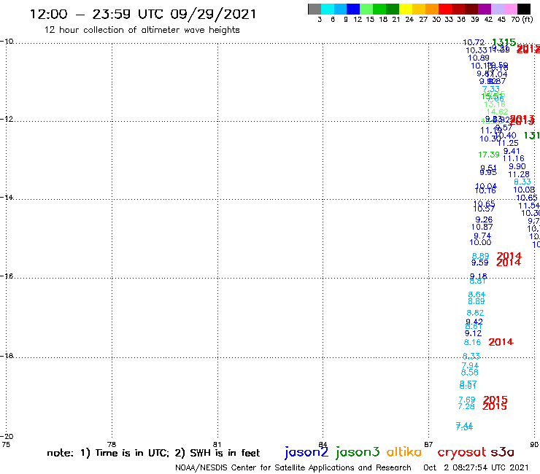This screenshot has width=540, height=474.
Task: Click the '10.72' wave height reading
Action: pos(474,42)
